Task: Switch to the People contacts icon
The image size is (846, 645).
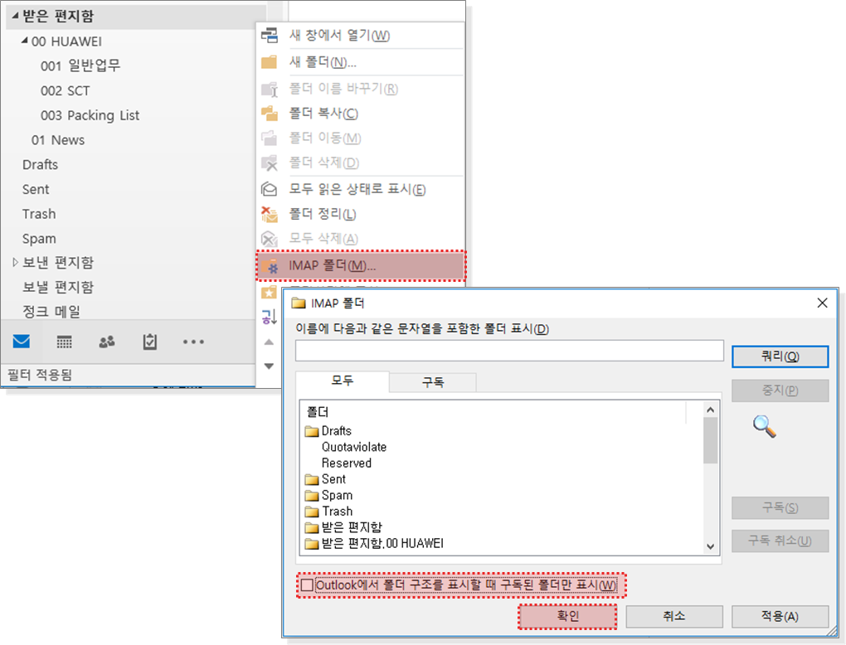Action: coord(107,342)
